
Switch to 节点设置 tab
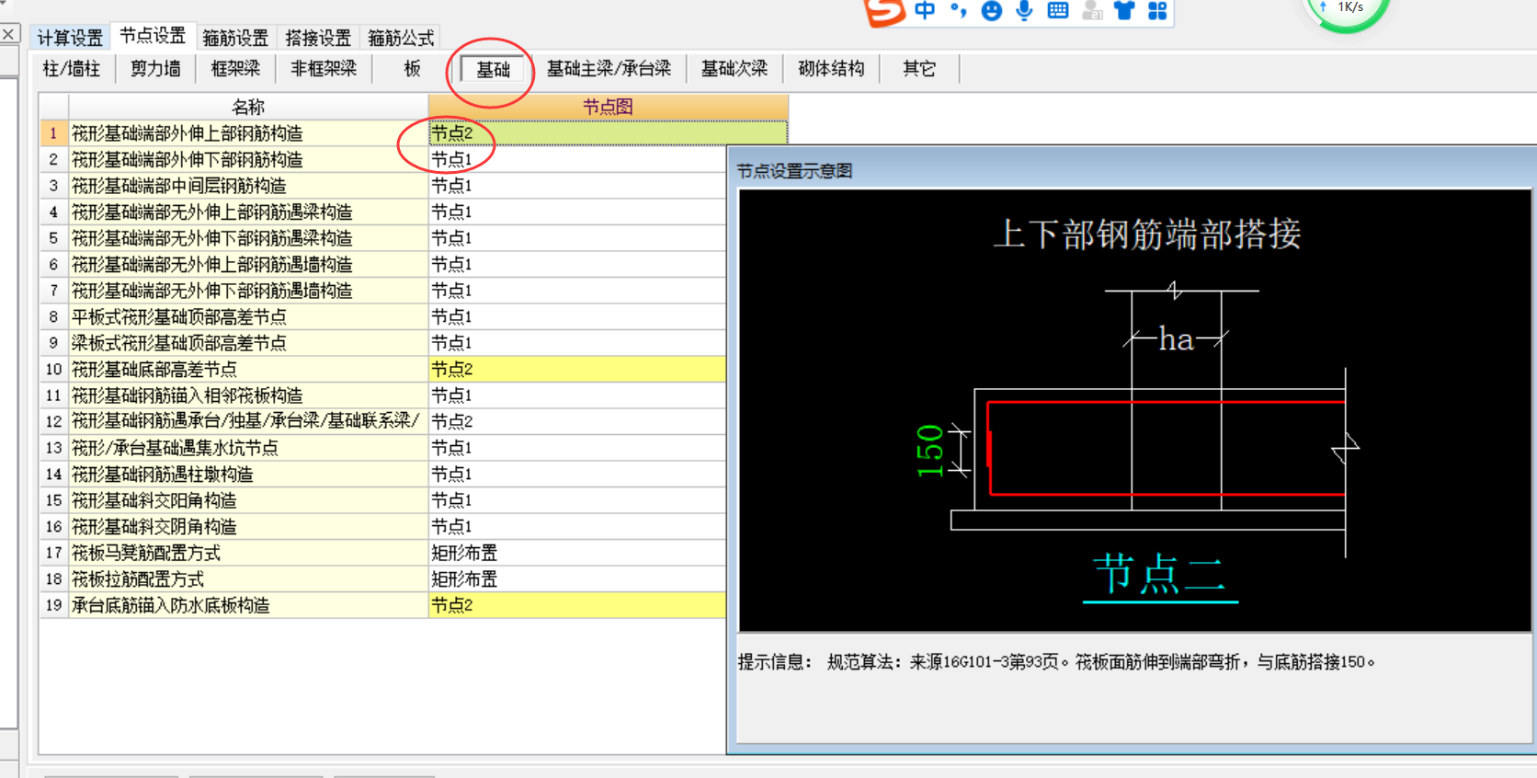[153, 36]
